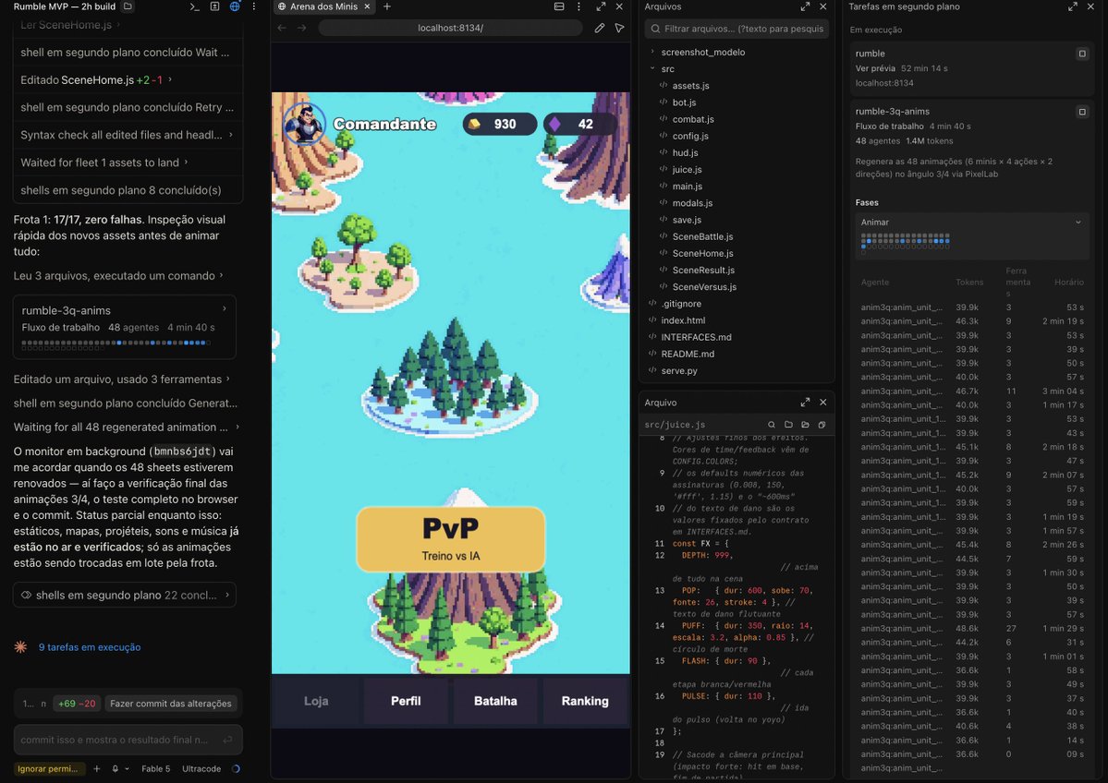Select the Fable 5 model selector

(x=155, y=769)
